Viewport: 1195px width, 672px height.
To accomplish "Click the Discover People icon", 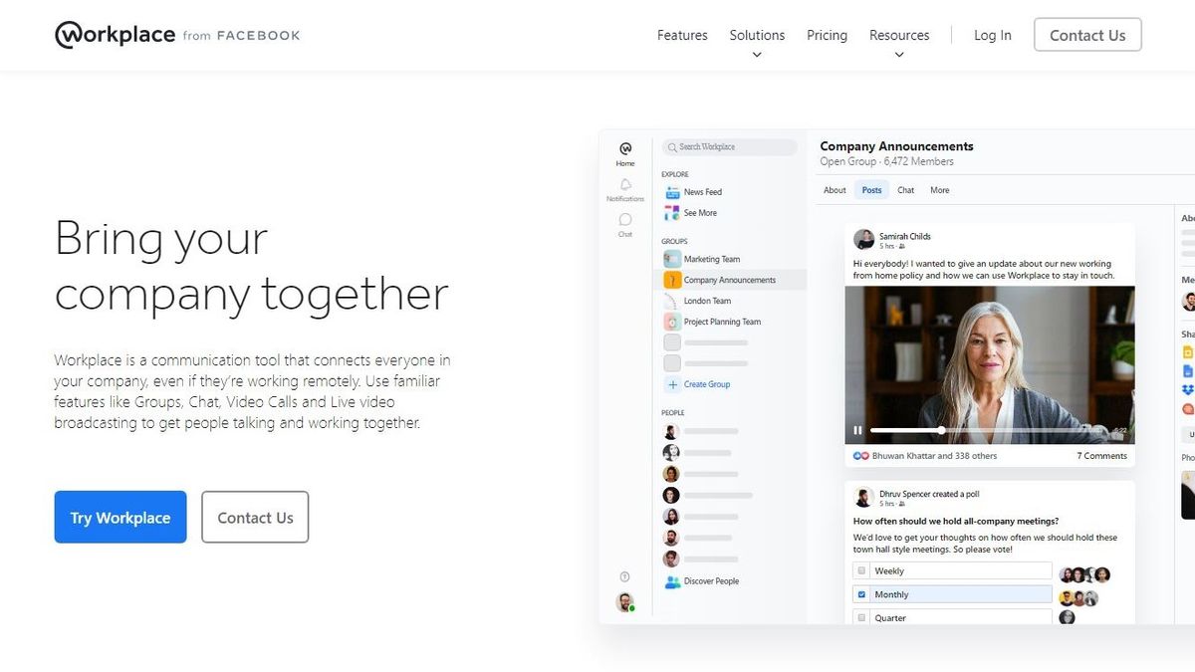I will point(674,581).
